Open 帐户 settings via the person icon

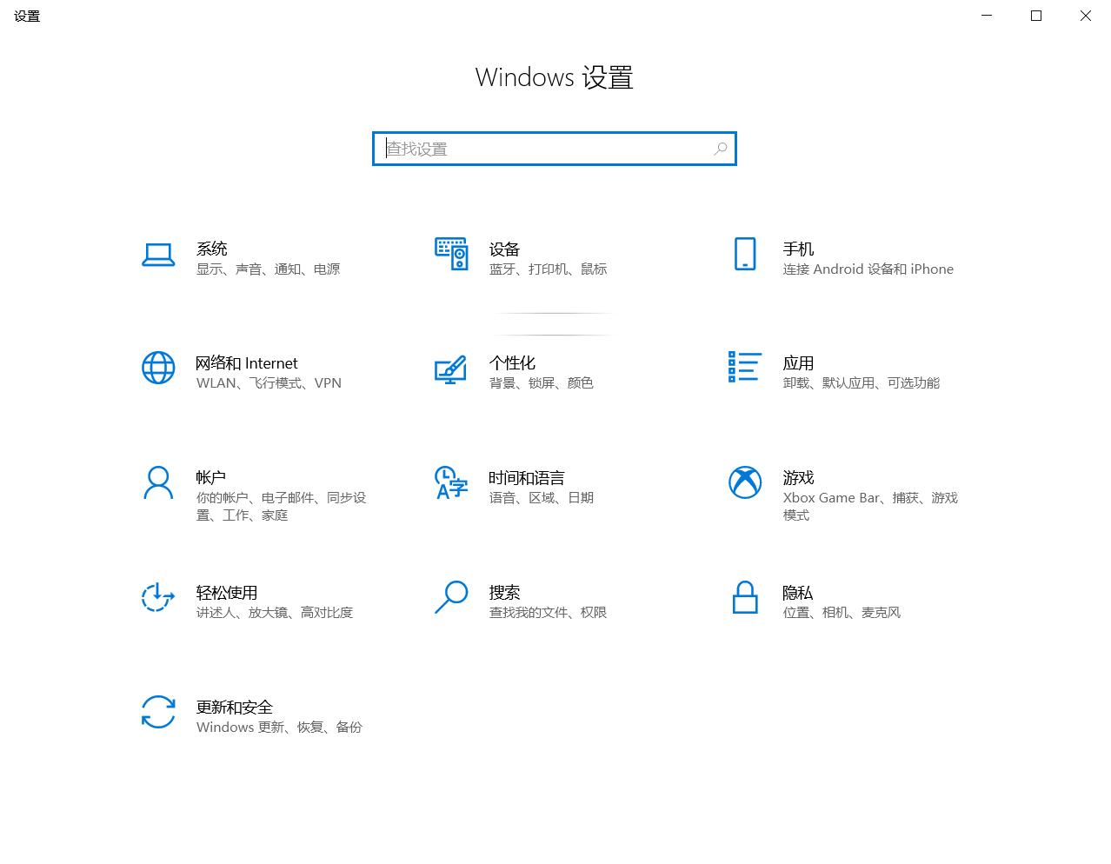158,483
